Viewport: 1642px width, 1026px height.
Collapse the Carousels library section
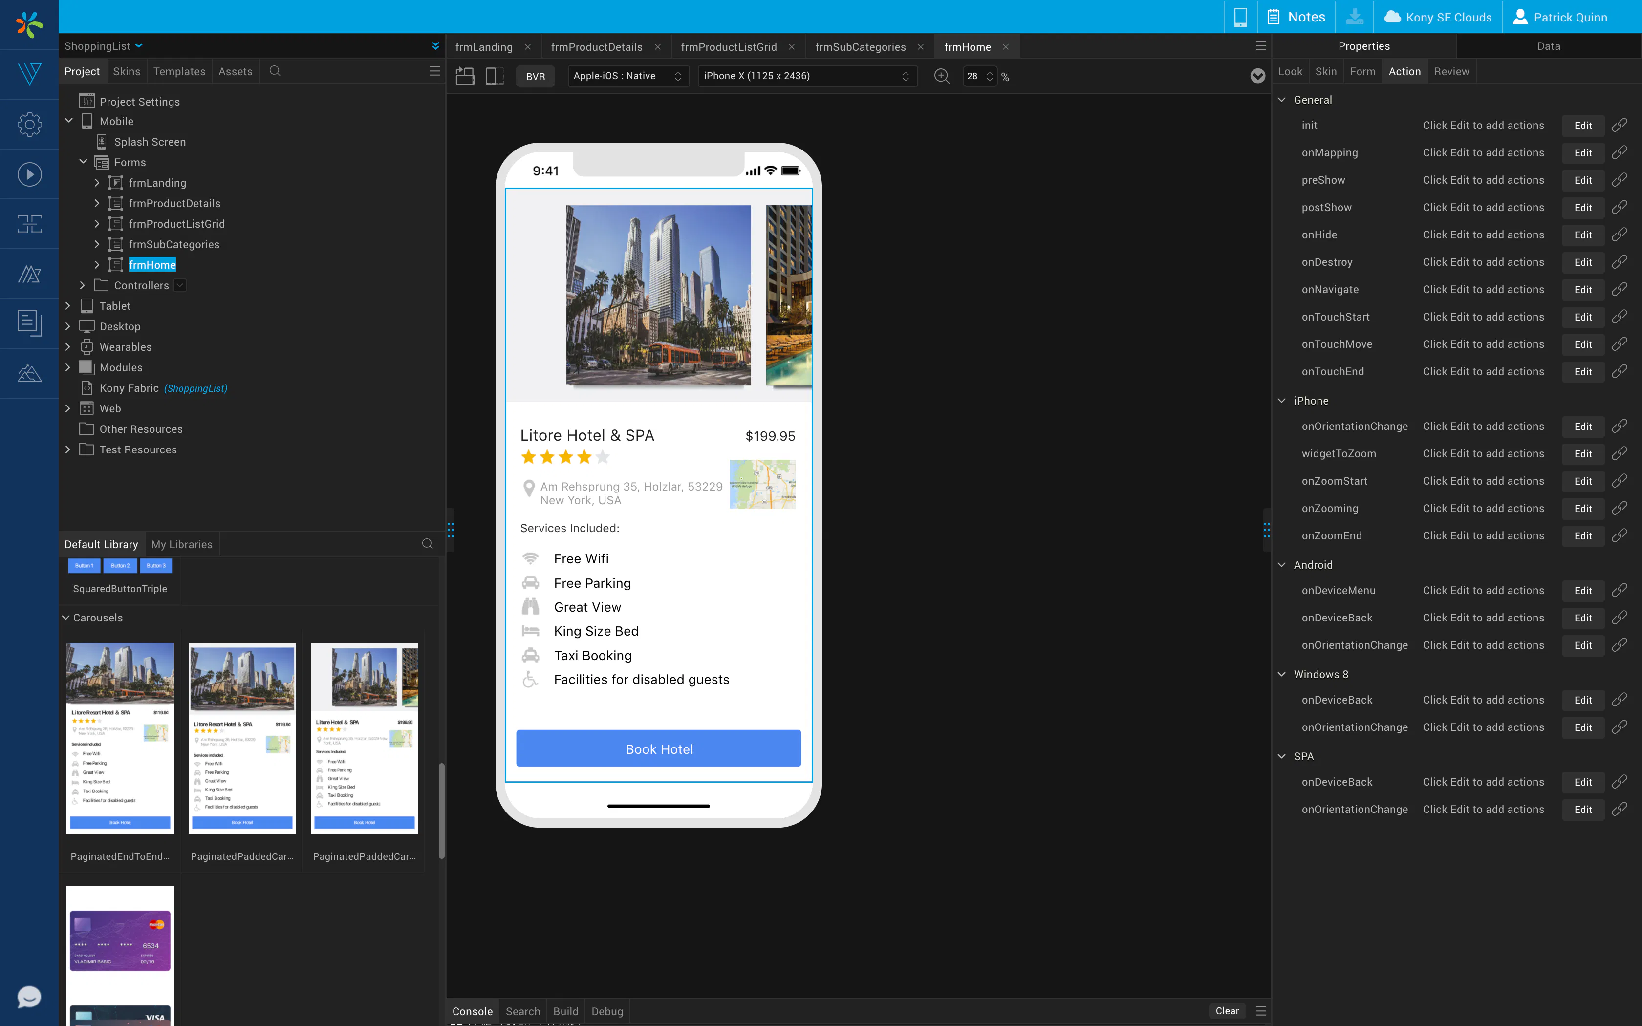coord(66,618)
